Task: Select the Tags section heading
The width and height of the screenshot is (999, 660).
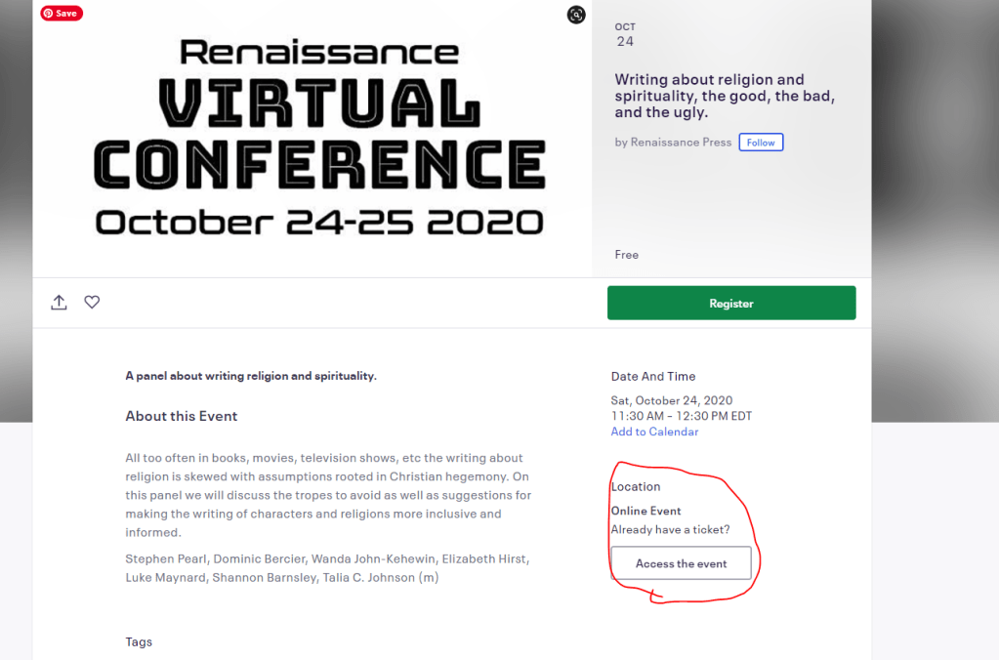Action: tap(138, 641)
